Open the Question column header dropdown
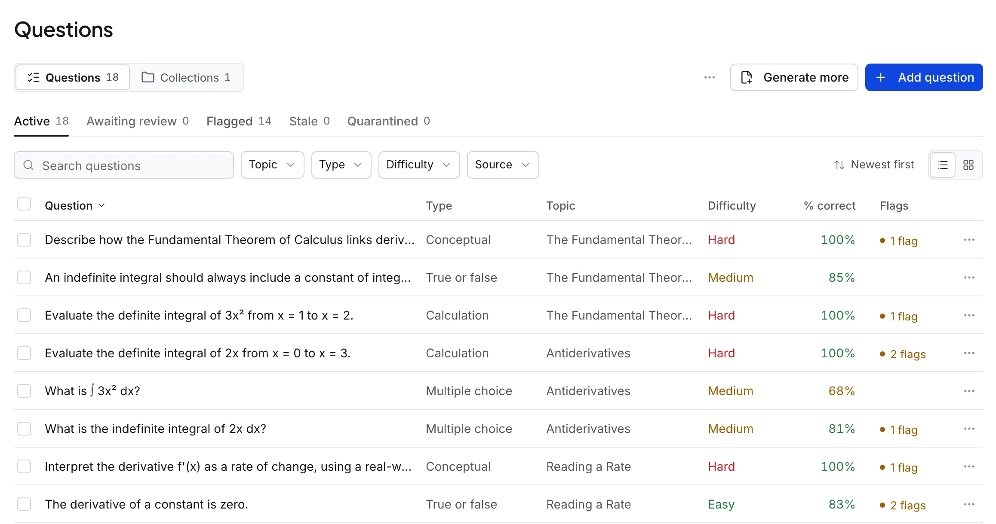 [x=75, y=206]
